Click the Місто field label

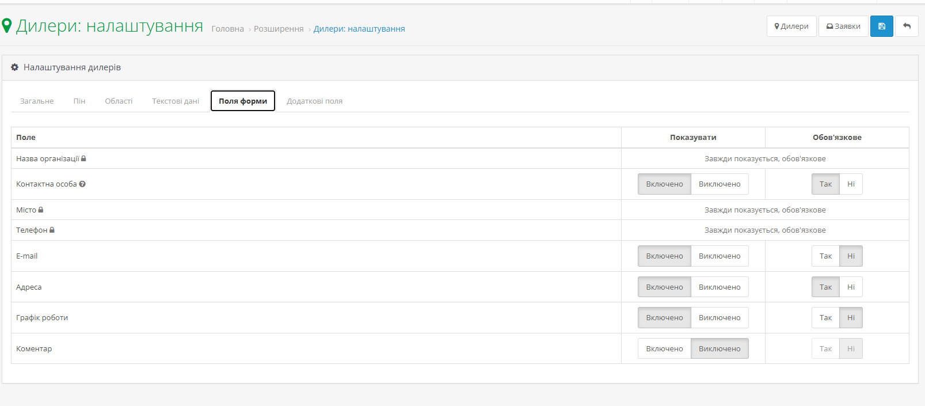coord(26,210)
